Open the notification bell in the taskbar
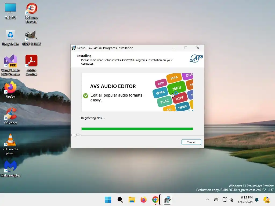Screen dimensions: 275x206 tap(257, 200)
